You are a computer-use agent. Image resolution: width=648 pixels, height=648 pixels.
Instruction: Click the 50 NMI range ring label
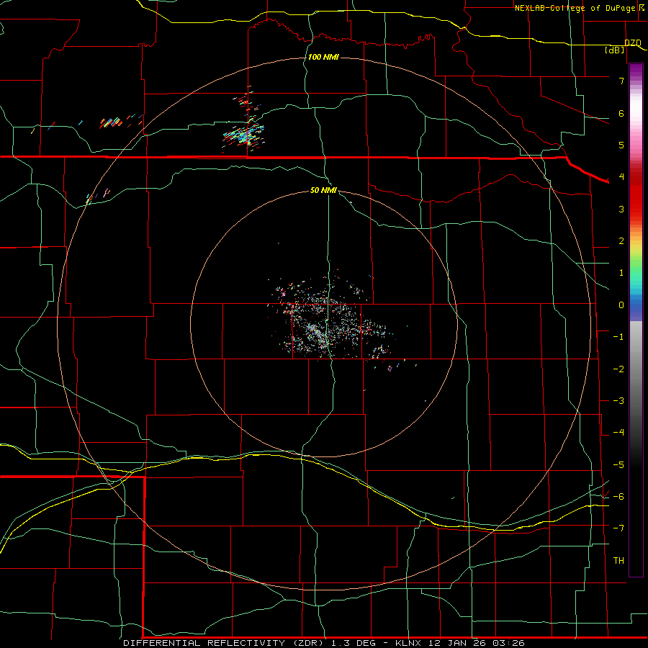323,190
